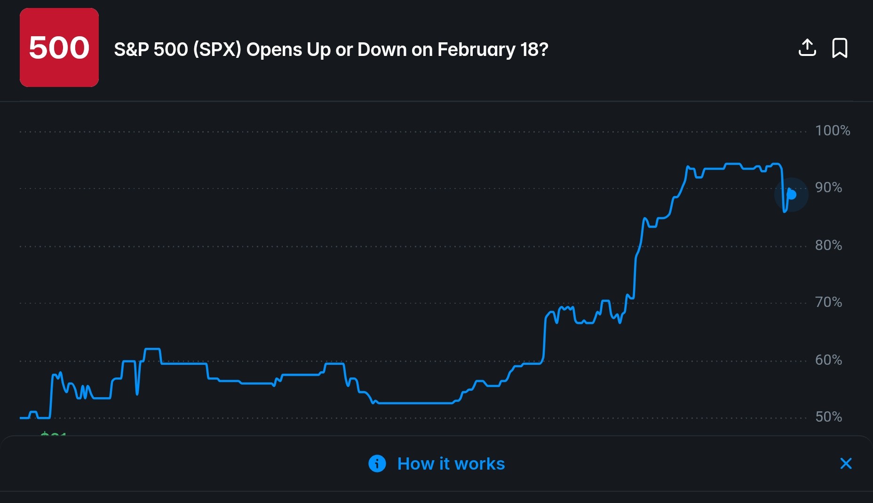Open the How it works link
This screenshot has height=503, width=873.
click(x=451, y=464)
